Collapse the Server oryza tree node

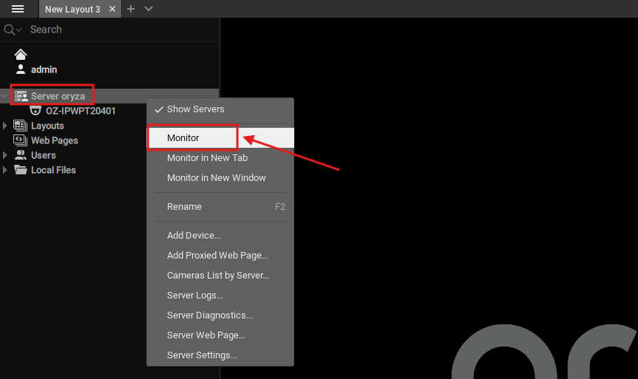click(x=4, y=96)
